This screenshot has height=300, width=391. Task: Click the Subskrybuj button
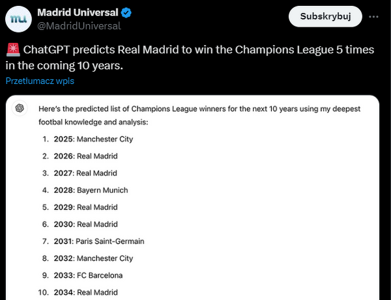click(x=325, y=17)
